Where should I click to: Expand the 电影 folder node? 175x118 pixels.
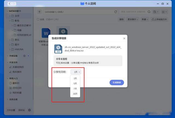12,30
